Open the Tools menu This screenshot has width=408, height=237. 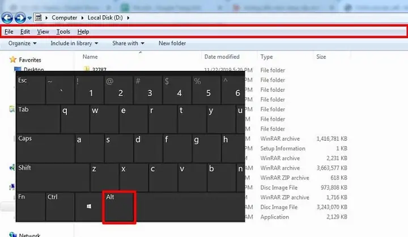click(x=63, y=32)
